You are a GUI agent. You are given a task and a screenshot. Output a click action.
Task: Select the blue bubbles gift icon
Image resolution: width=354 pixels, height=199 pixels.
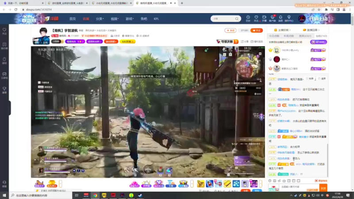pyautogui.click(x=236, y=184)
